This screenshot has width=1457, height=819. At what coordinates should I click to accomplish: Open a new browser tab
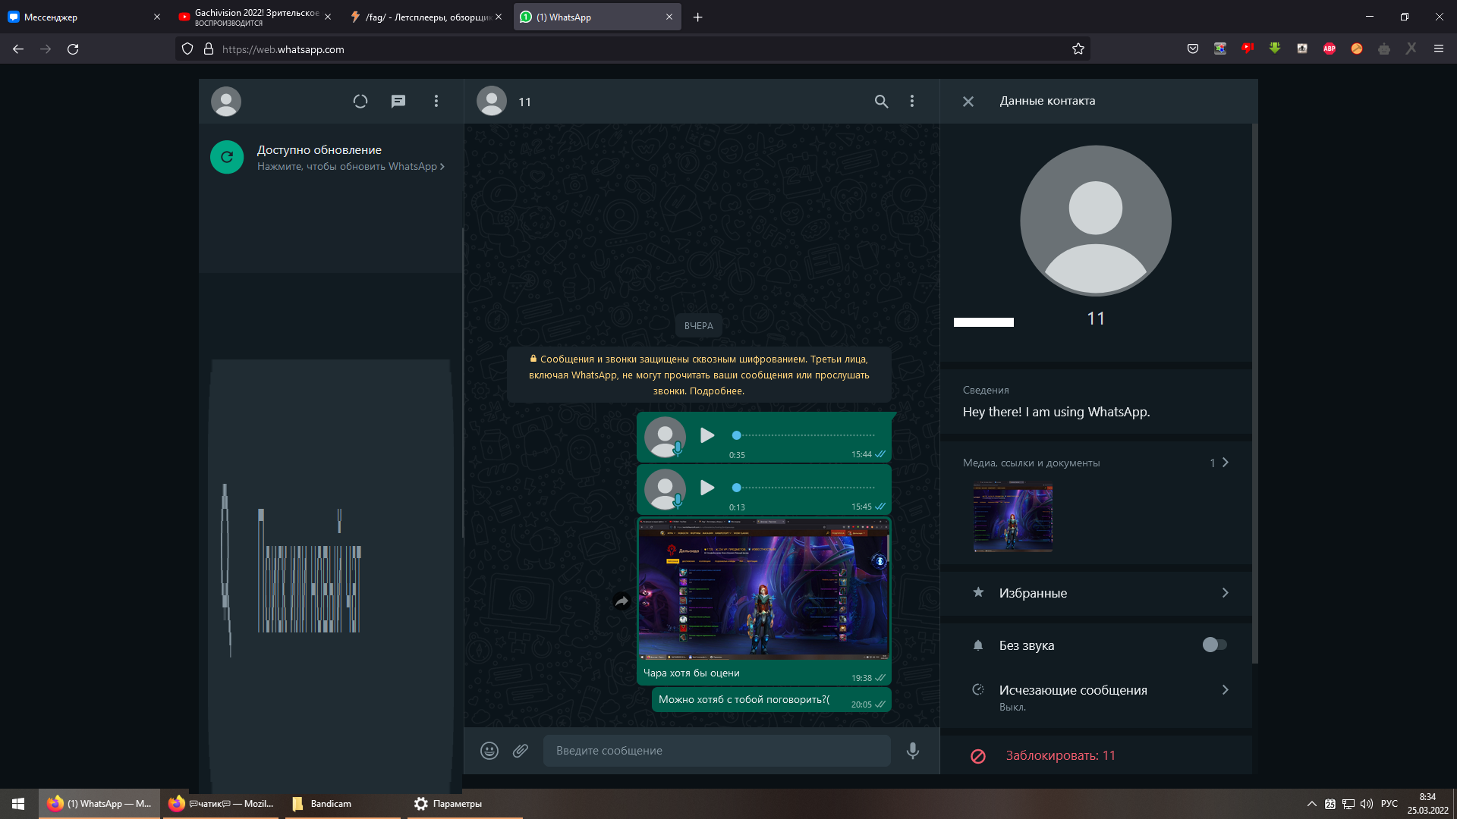coord(698,17)
